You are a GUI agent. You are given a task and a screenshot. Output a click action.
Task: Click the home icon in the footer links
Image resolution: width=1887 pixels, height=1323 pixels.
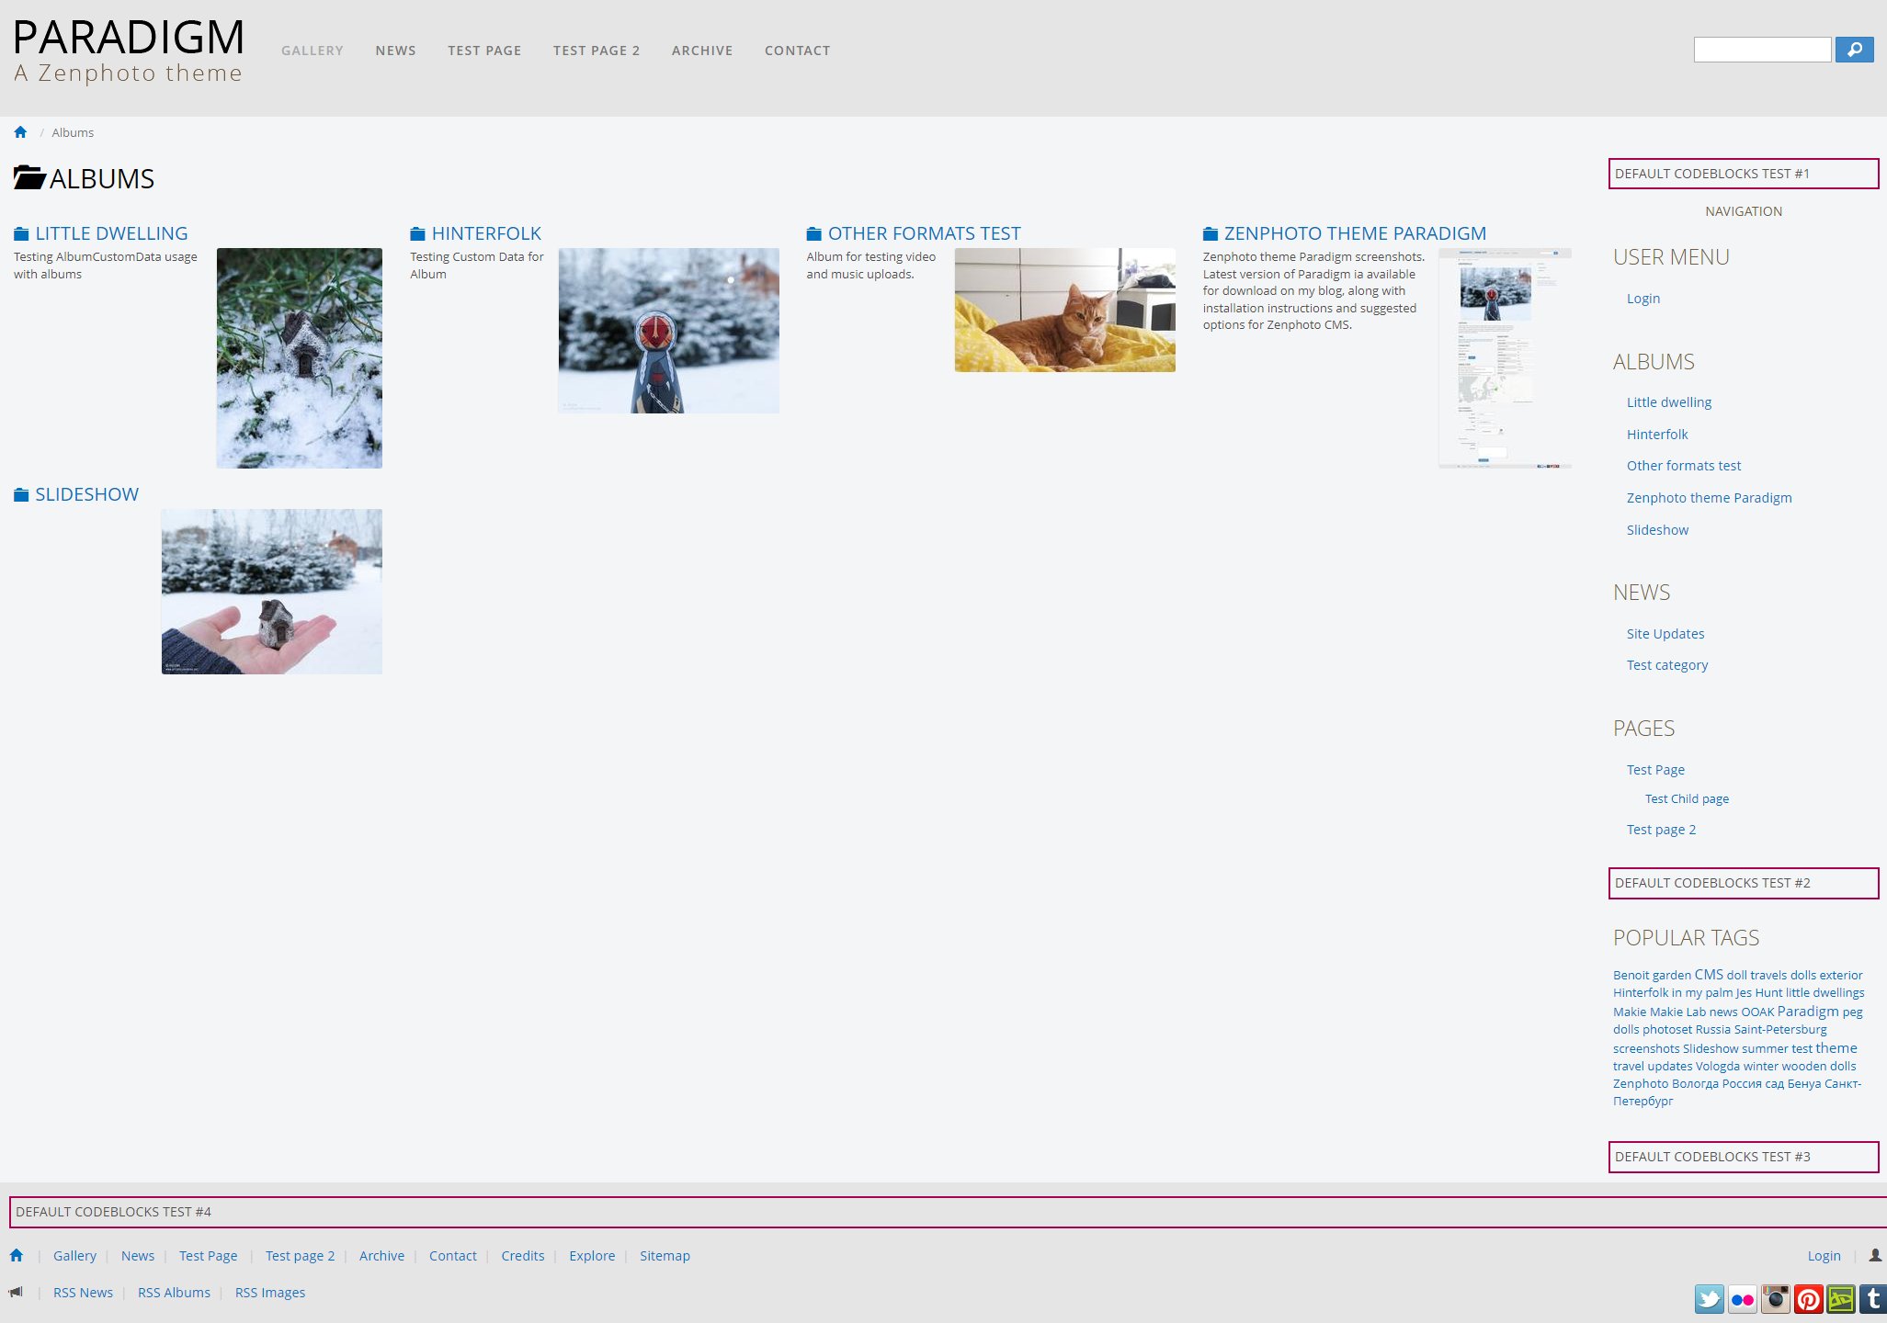pyautogui.click(x=16, y=1255)
